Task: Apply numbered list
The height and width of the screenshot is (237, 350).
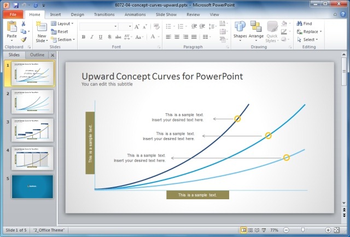Action: (x=180, y=26)
